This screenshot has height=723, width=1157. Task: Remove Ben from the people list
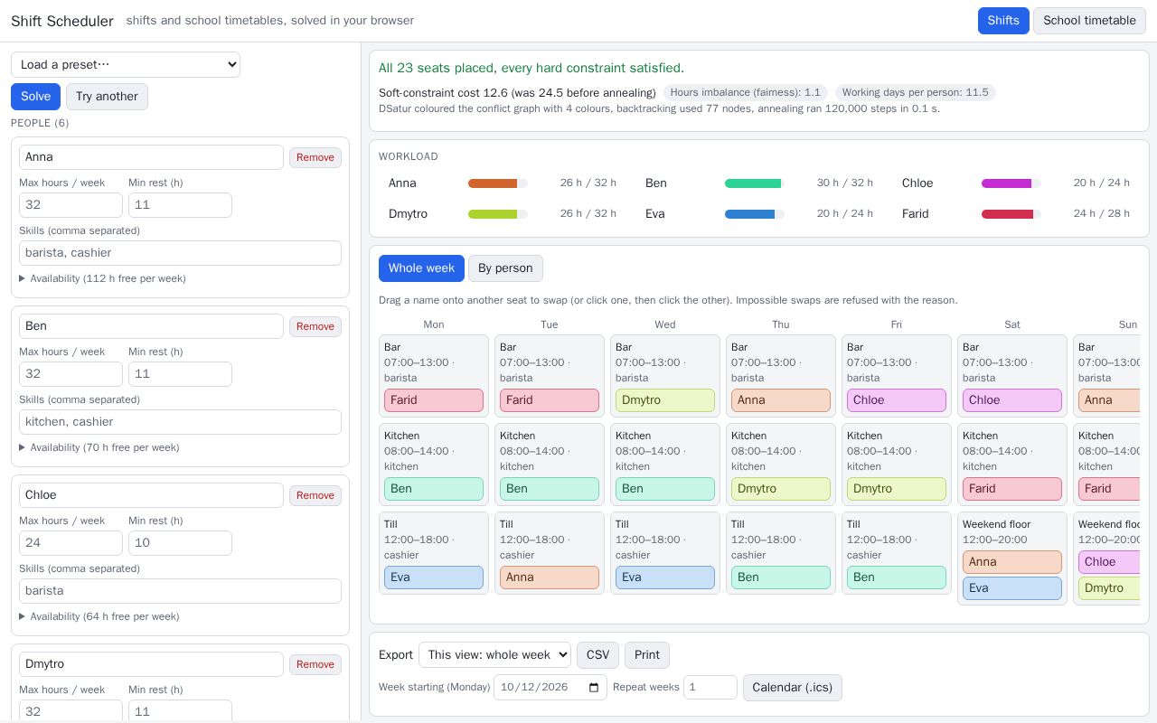(x=315, y=326)
